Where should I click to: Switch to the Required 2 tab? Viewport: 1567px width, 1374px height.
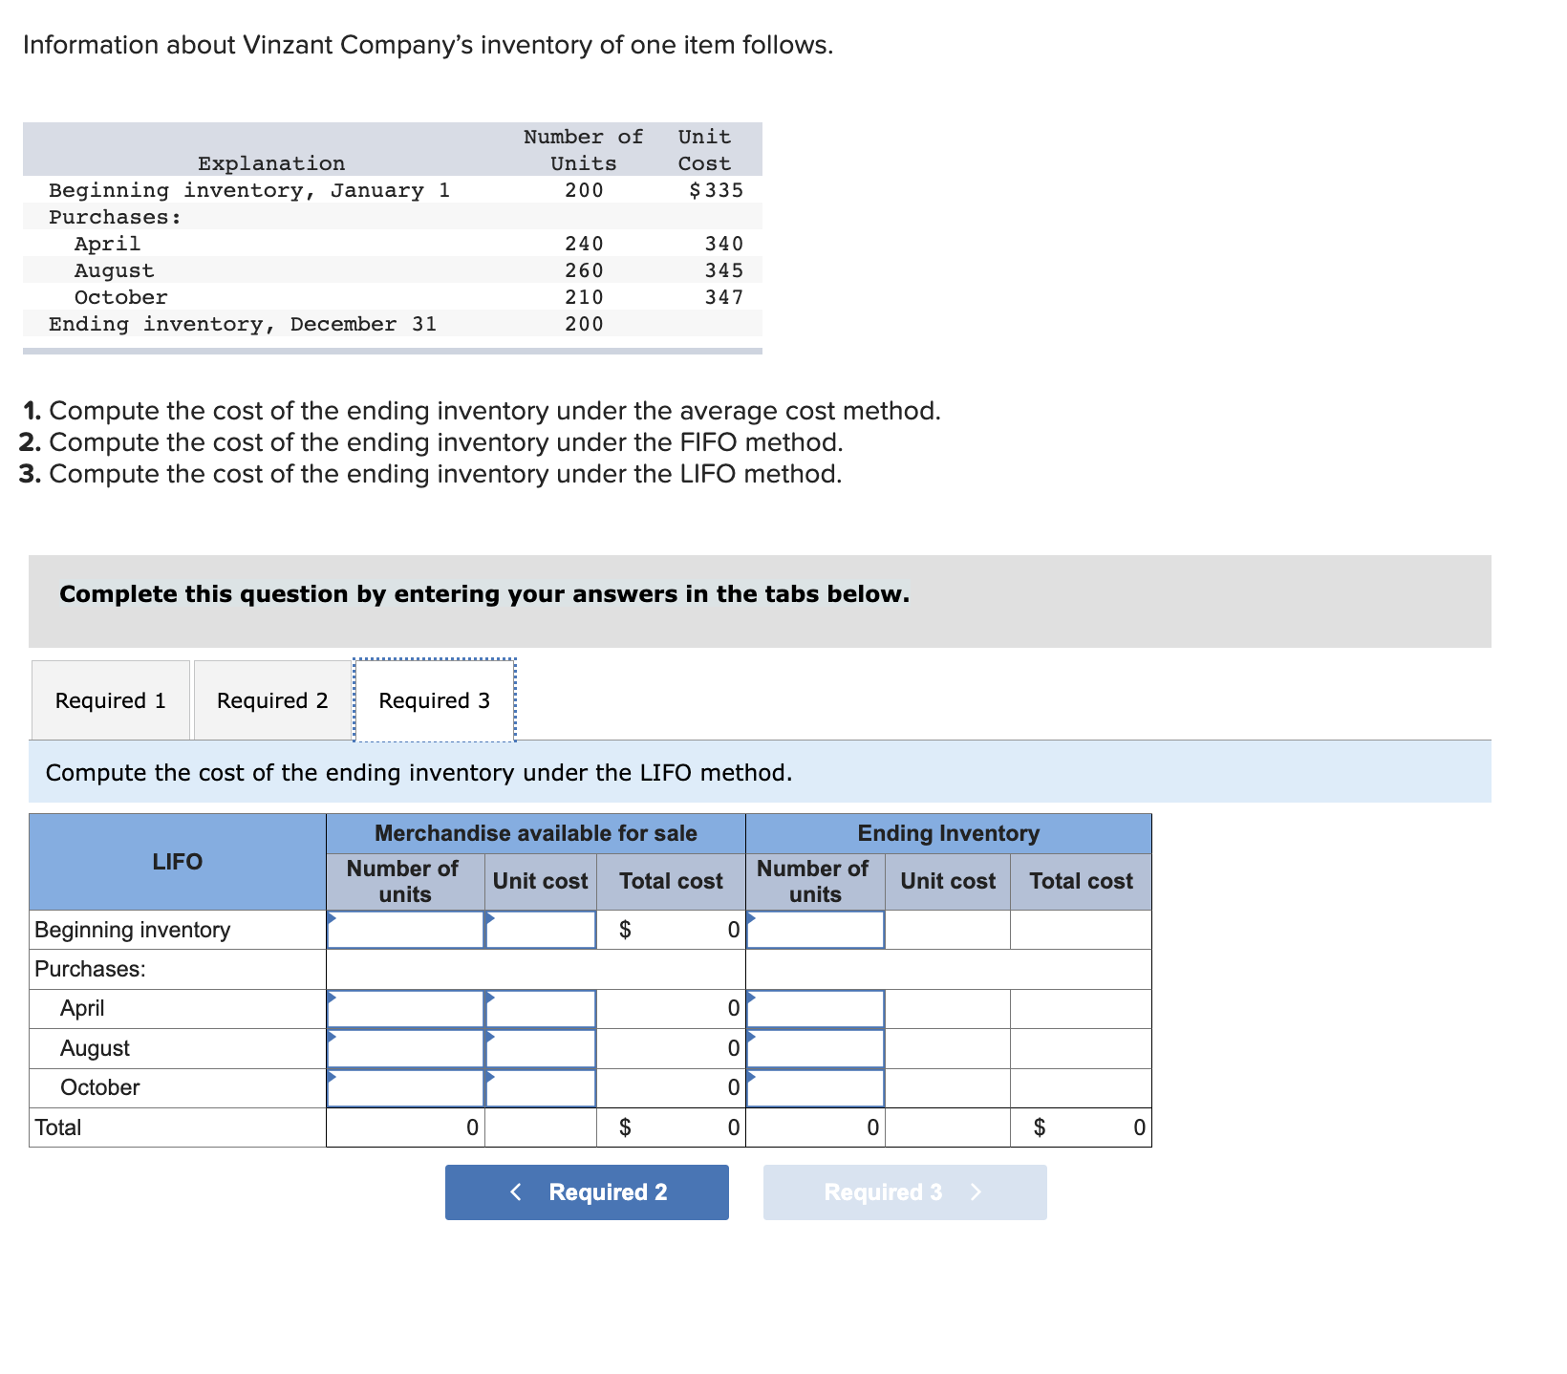click(272, 700)
